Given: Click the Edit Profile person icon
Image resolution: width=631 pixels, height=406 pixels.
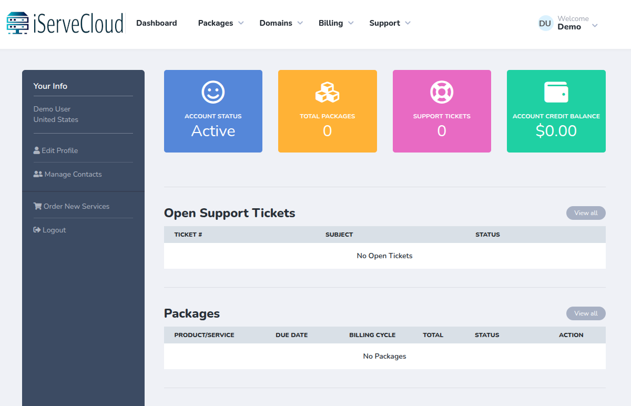Looking at the screenshot, I should pos(36,150).
